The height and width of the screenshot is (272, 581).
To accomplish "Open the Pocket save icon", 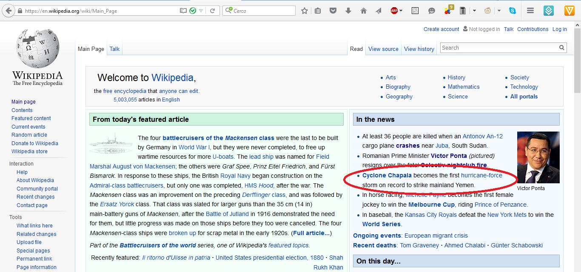I will click(333, 11).
